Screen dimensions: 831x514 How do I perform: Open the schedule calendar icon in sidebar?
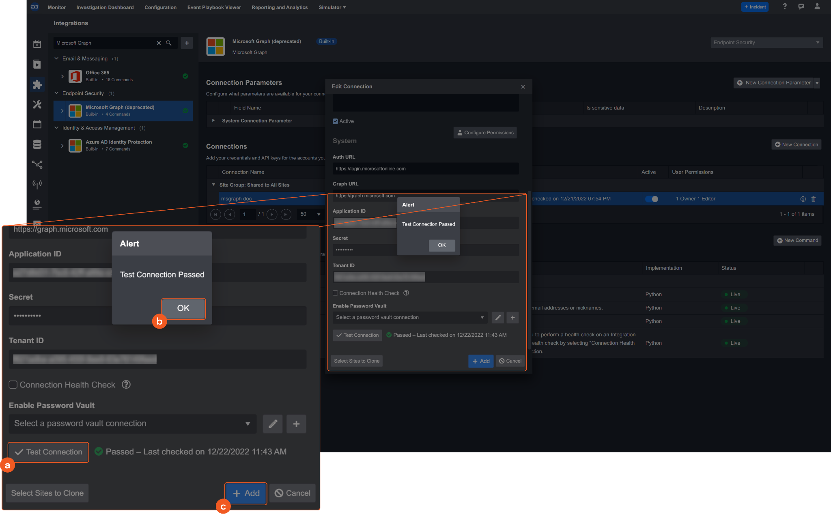coord(37,124)
